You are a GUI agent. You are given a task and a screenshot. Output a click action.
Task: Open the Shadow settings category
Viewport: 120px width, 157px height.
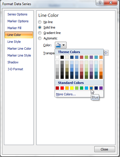point(13,62)
